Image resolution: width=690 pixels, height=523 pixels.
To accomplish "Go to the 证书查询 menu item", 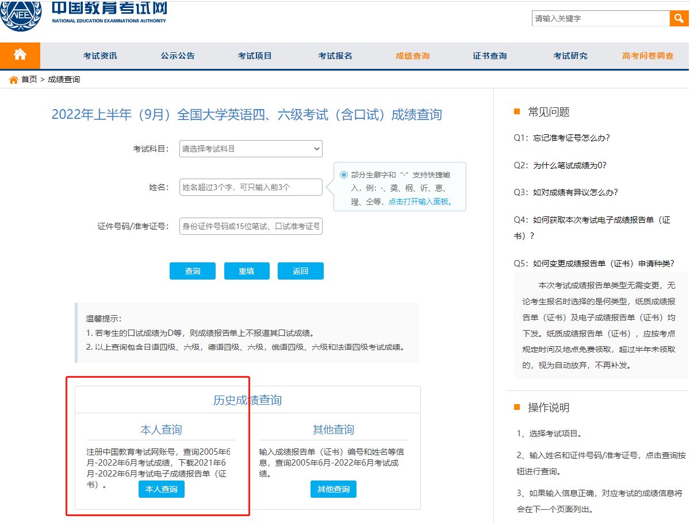I will click(x=490, y=56).
